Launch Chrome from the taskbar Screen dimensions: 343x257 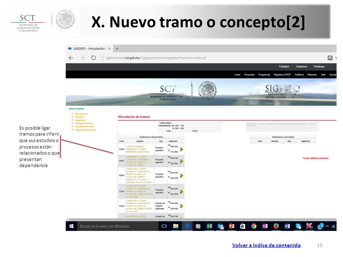tap(254, 226)
